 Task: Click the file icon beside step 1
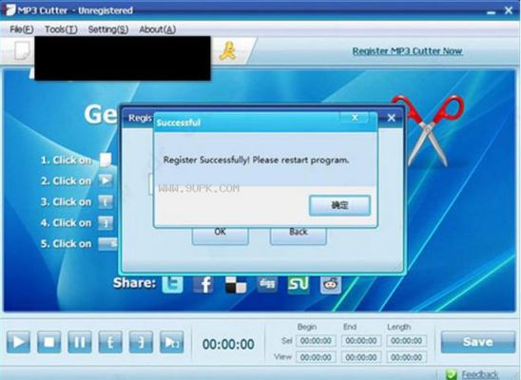[x=106, y=160]
